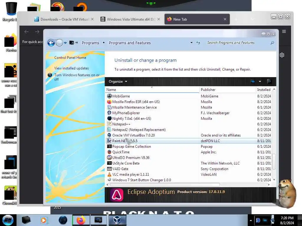This screenshot has width=302, height=226.
Task: Click the Windows Start orb
Action: [8, 220]
